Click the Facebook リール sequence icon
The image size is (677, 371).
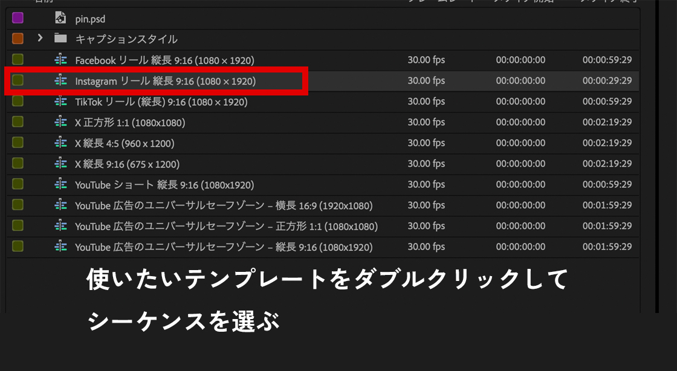tap(60, 60)
